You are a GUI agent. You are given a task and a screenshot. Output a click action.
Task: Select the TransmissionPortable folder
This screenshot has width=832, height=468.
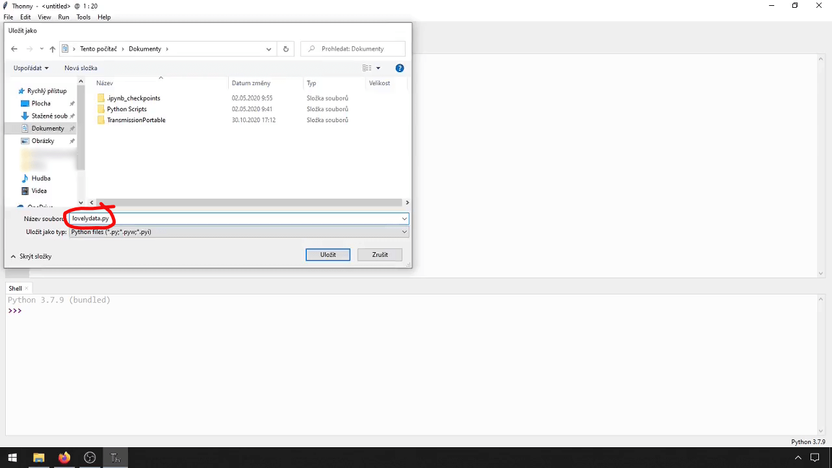(x=136, y=120)
